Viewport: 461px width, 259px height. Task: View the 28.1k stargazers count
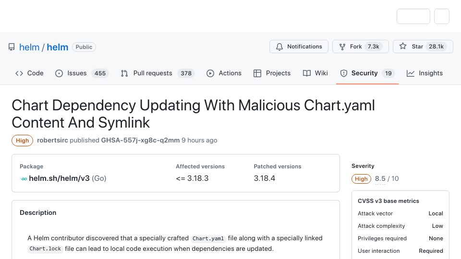pyautogui.click(x=437, y=47)
